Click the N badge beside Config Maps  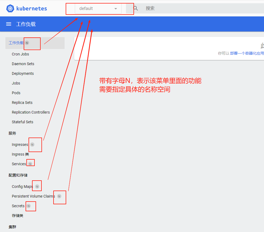pyautogui.click(x=37, y=187)
